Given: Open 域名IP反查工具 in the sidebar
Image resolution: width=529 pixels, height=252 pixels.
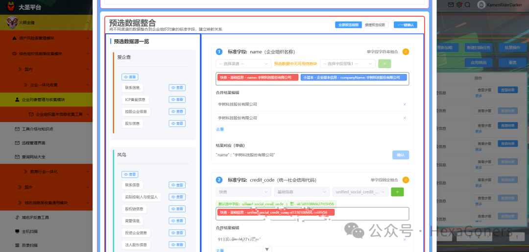Looking at the screenshot, I should coord(46,218).
